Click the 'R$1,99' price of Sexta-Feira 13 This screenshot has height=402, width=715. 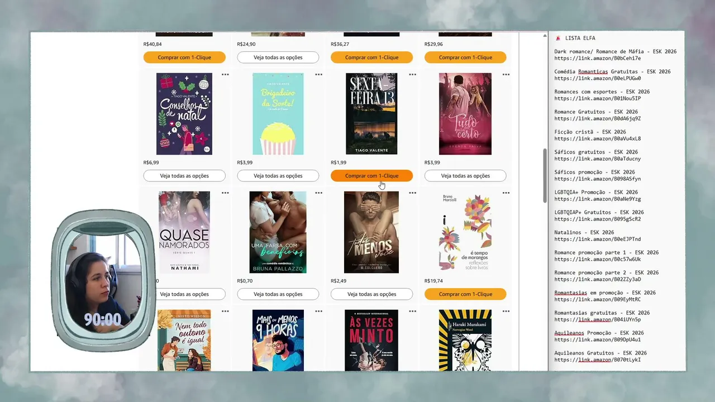click(339, 162)
